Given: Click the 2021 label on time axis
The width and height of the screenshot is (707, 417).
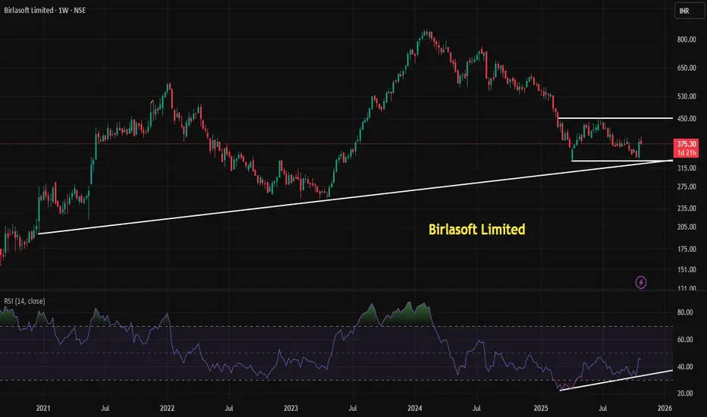Looking at the screenshot, I should point(43,409).
